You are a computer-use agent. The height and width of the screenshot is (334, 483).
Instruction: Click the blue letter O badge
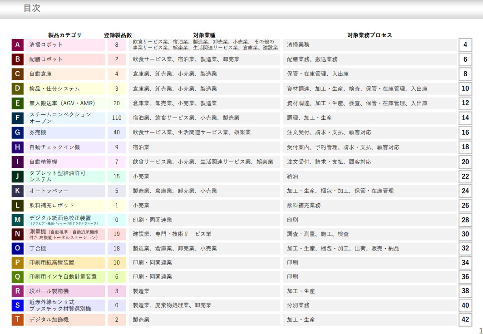[x=18, y=248]
